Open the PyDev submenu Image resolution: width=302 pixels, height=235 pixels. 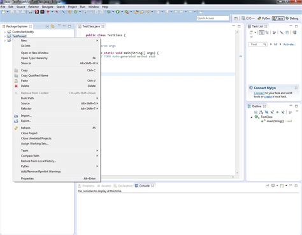[x=57, y=166]
